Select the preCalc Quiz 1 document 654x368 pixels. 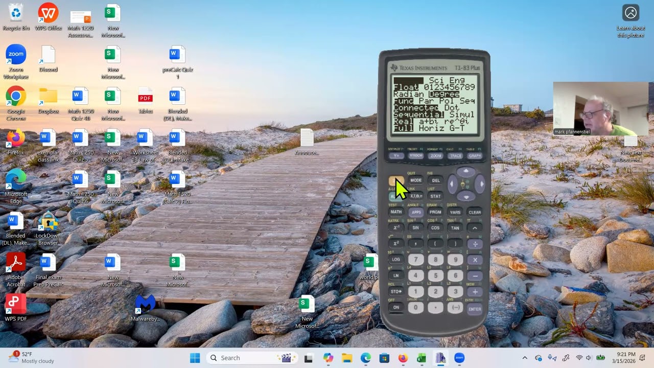[x=177, y=62]
